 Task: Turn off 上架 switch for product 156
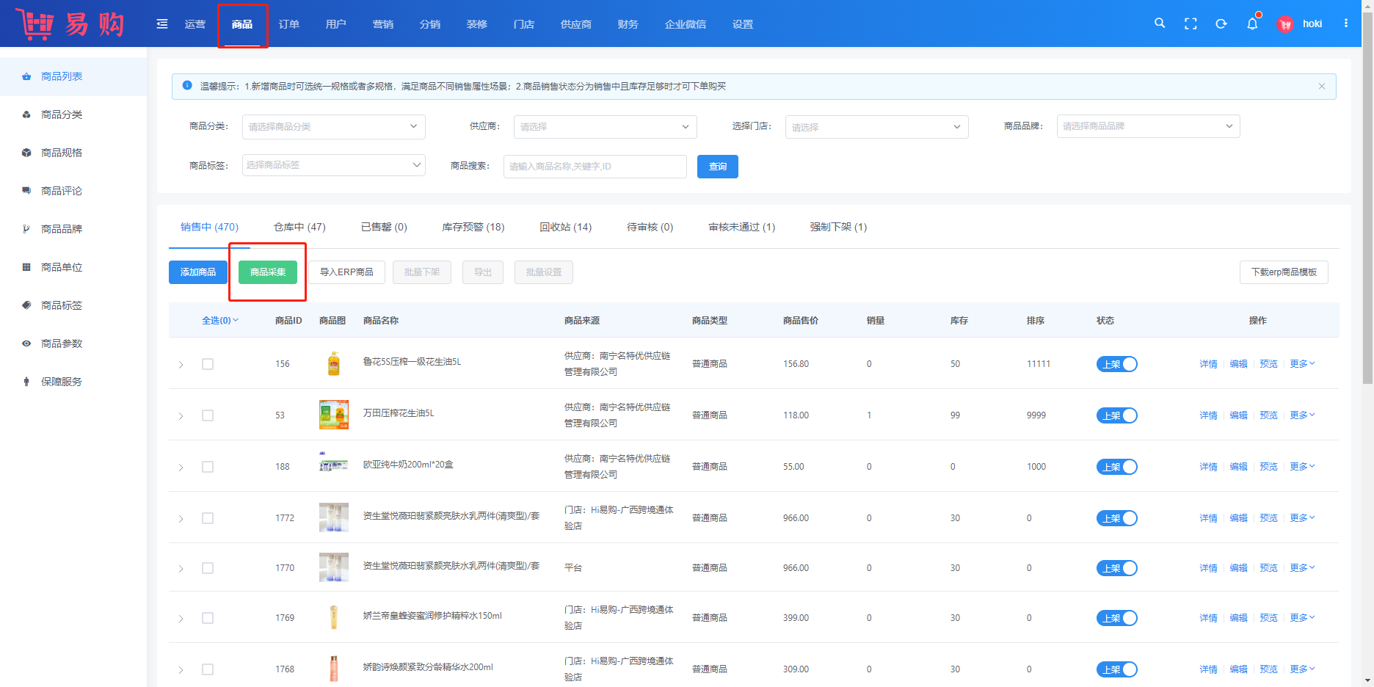(1116, 364)
